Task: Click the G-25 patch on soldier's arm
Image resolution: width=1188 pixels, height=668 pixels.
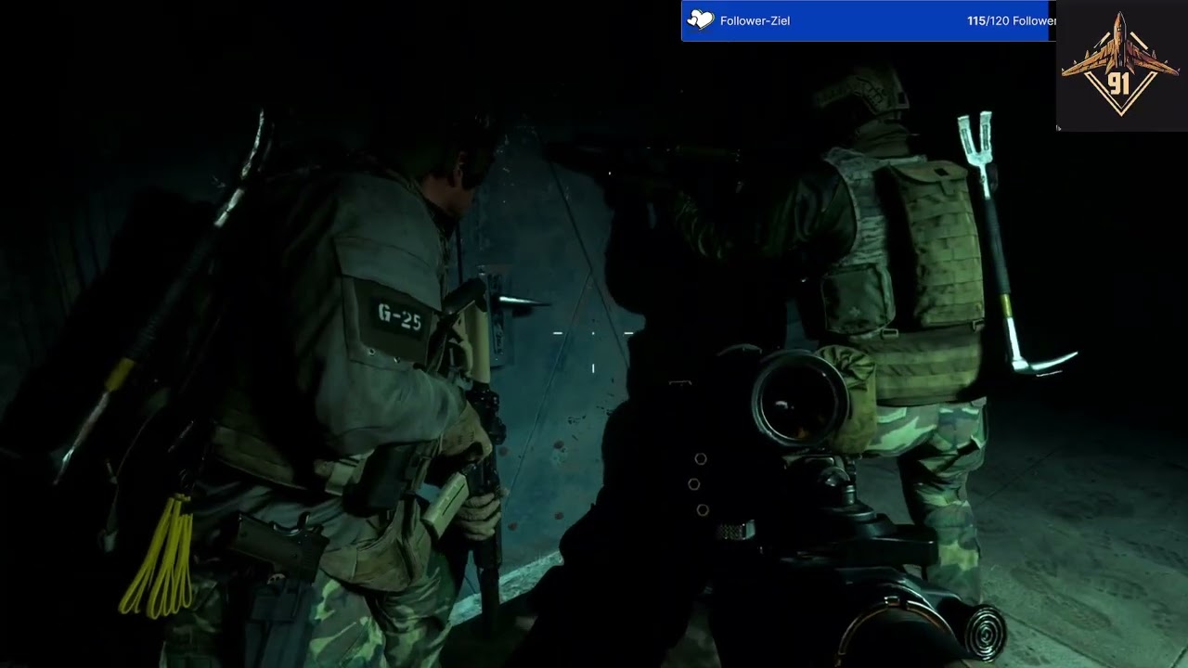Action: click(x=399, y=318)
